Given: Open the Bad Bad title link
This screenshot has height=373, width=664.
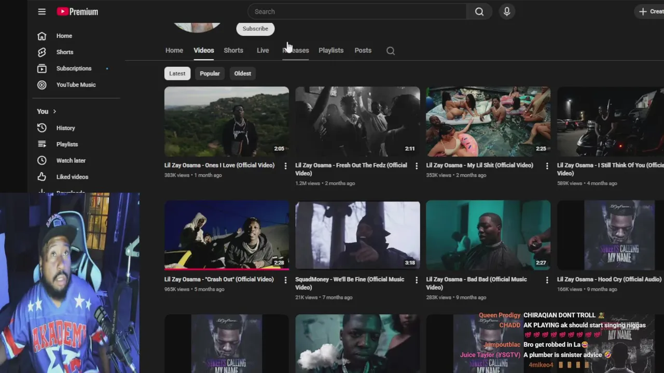Looking at the screenshot, I should point(477,283).
